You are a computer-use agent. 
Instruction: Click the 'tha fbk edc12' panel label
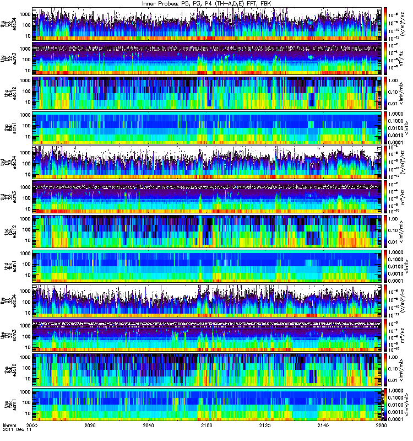pyautogui.click(x=10, y=93)
